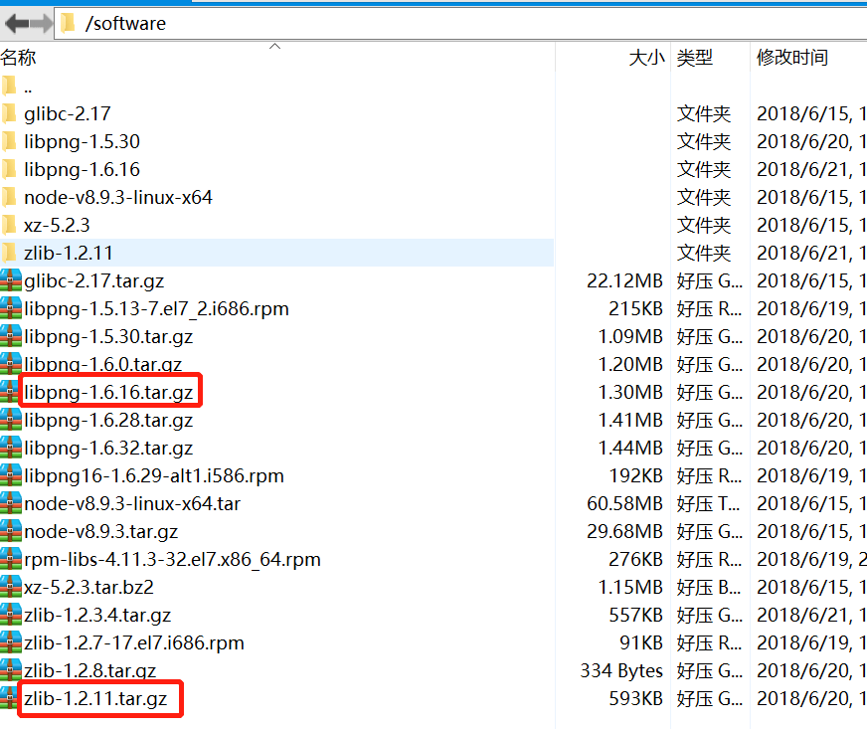
Task: Select the file name libpng-1.6.0.tar.gz
Action: click(x=102, y=364)
